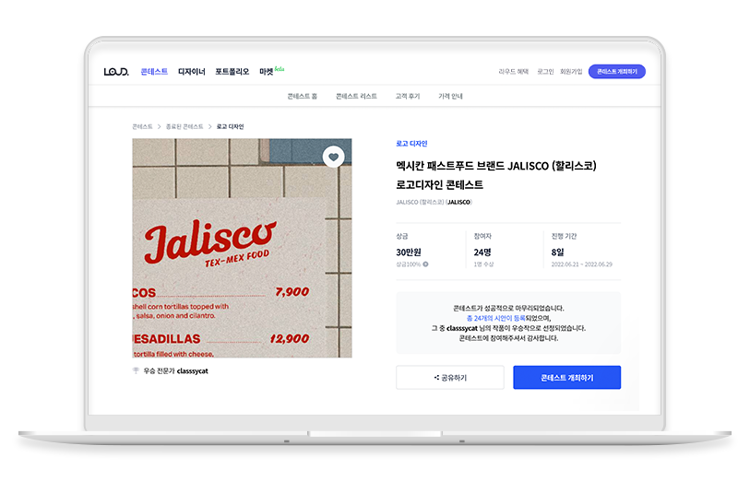Screen dimensions: 750x481
Task: Click the 종료된 콘테스트 breadcrumb
Action: point(185,126)
